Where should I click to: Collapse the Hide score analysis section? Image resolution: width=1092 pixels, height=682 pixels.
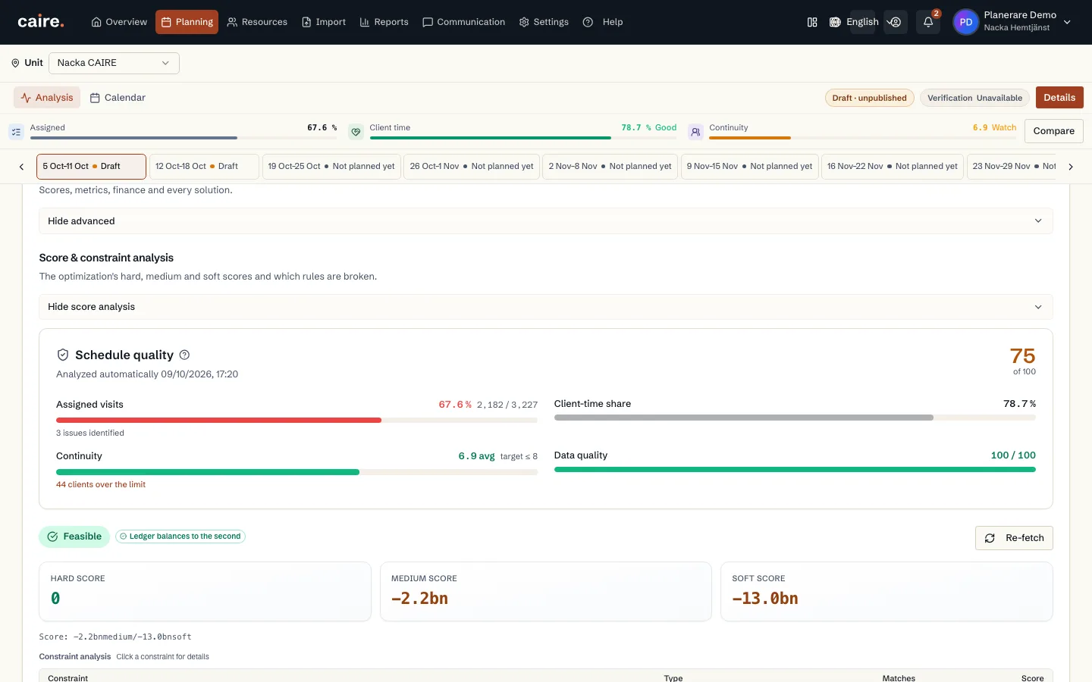(x=546, y=307)
